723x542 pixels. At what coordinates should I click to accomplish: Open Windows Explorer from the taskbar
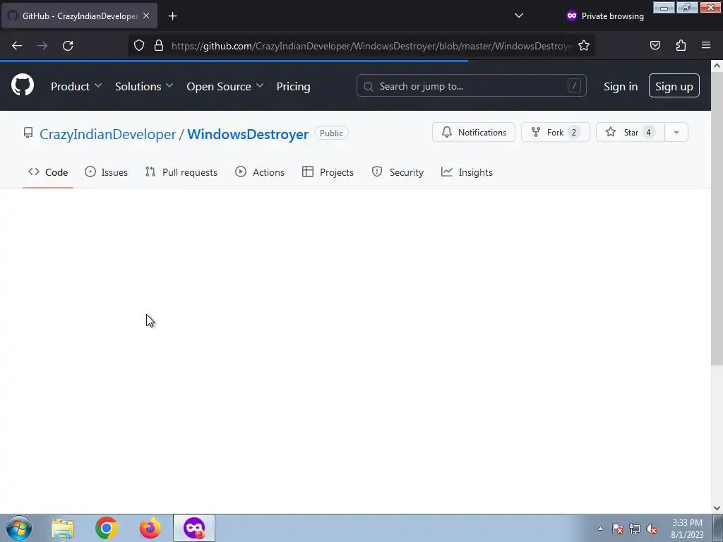tap(63, 528)
